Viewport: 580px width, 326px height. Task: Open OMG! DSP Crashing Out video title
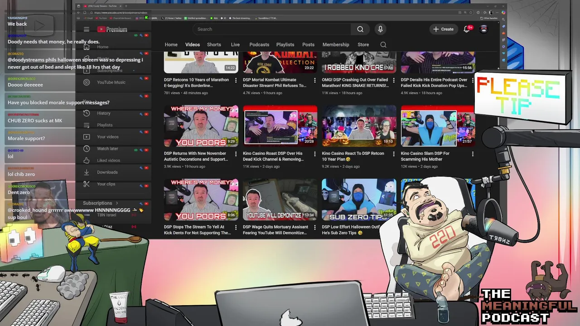point(355,83)
